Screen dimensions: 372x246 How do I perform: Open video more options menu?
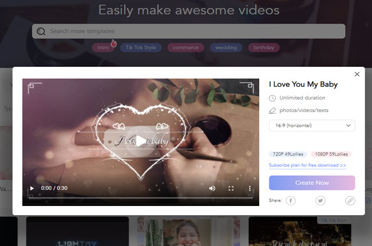pyautogui.click(x=250, y=188)
